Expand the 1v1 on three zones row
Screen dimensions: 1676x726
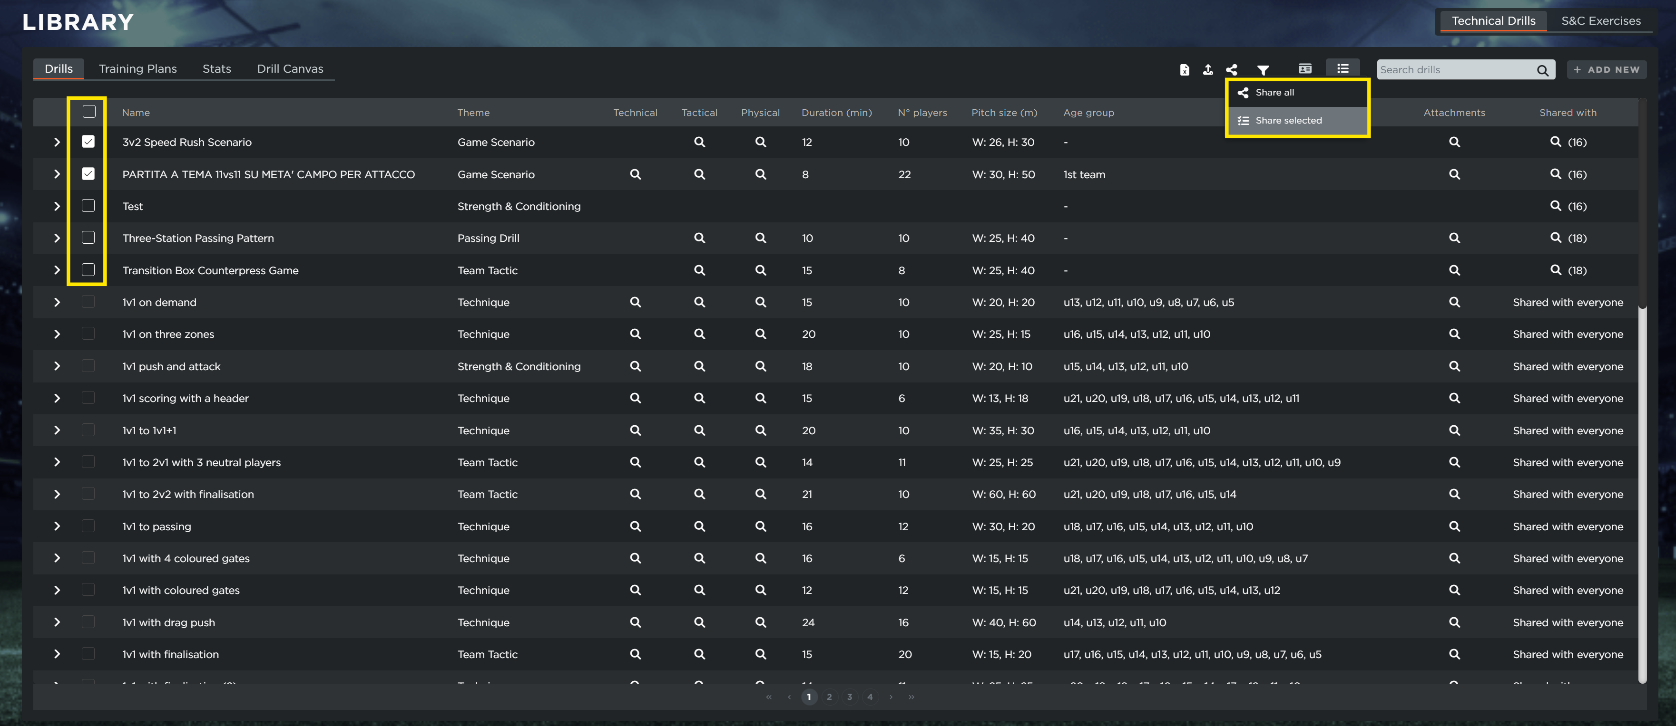(57, 334)
